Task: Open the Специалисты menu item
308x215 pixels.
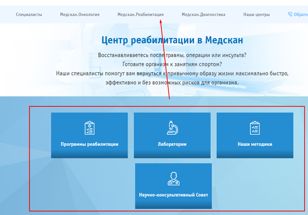Action: tap(29, 14)
